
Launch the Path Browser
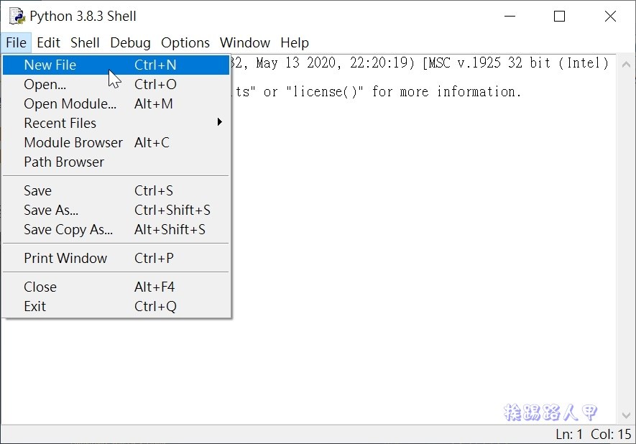116,162
